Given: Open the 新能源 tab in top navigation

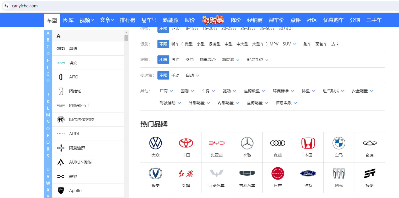Looking at the screenshot, I should 171,20.
